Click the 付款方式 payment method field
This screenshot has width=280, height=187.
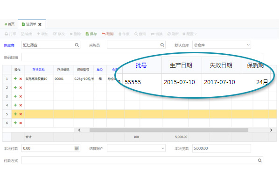click(x=142, y=160)
